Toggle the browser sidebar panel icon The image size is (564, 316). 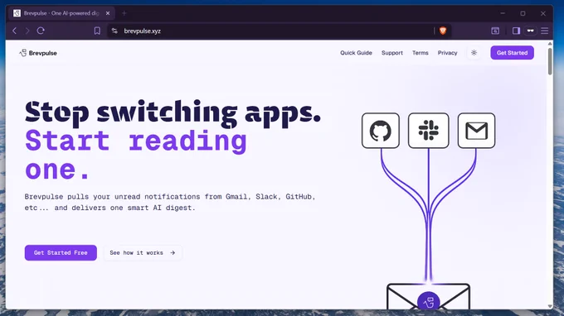[x=516, y=31]
